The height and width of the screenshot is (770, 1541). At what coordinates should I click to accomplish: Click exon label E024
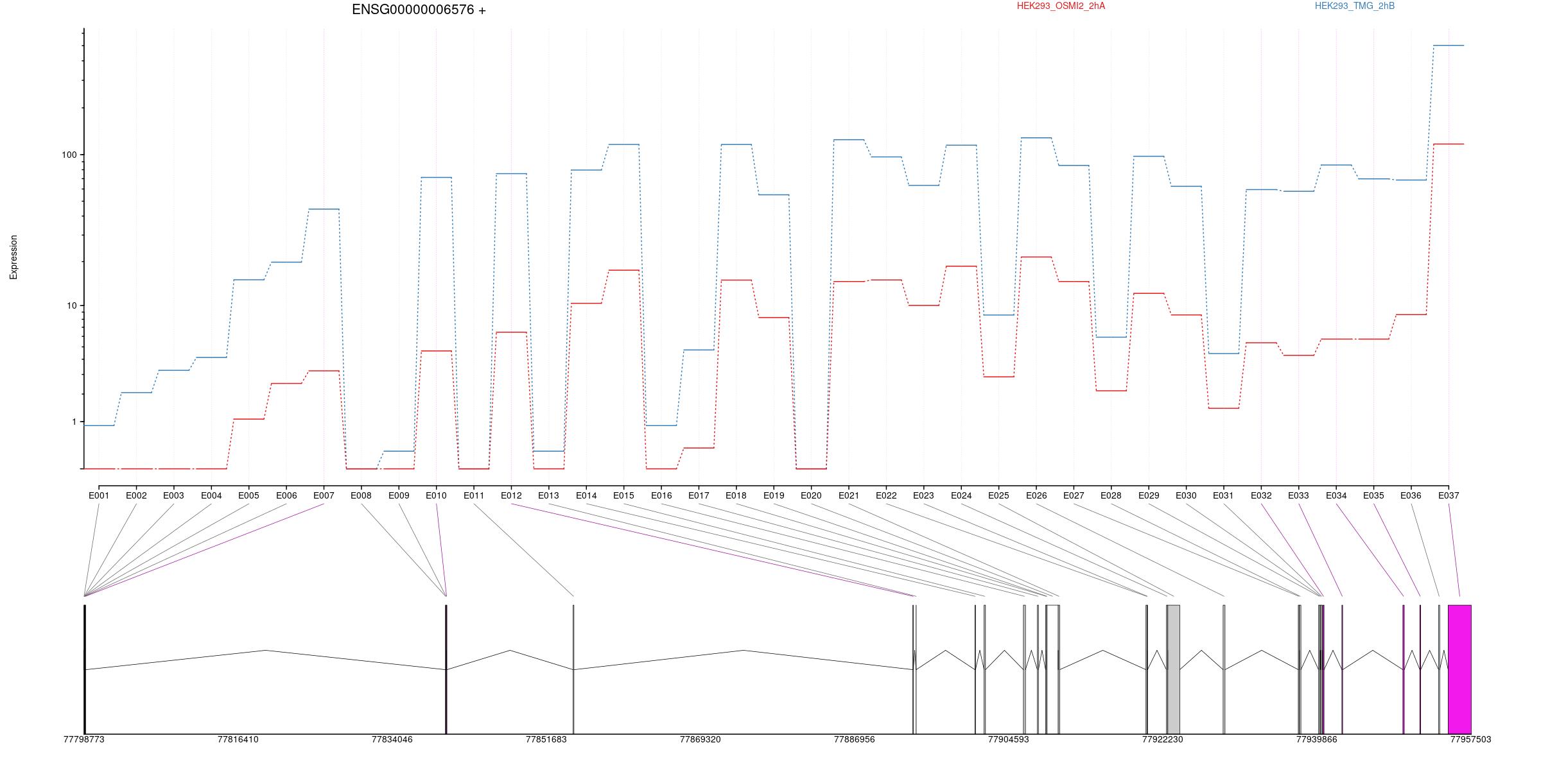pyautogui.click(x=961, y=495)
